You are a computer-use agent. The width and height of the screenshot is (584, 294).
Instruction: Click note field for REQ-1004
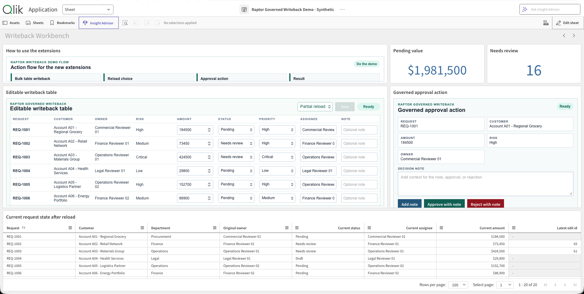(359, 171)
